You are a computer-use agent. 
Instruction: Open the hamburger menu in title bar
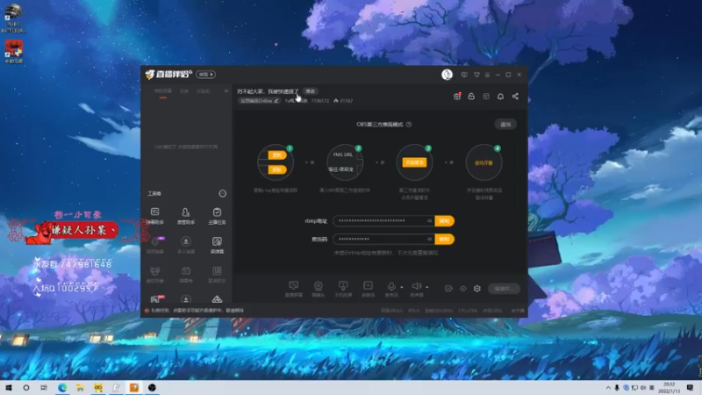487,75
